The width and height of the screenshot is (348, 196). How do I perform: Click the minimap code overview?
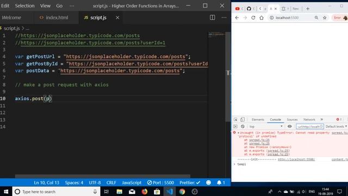(216, 35)
